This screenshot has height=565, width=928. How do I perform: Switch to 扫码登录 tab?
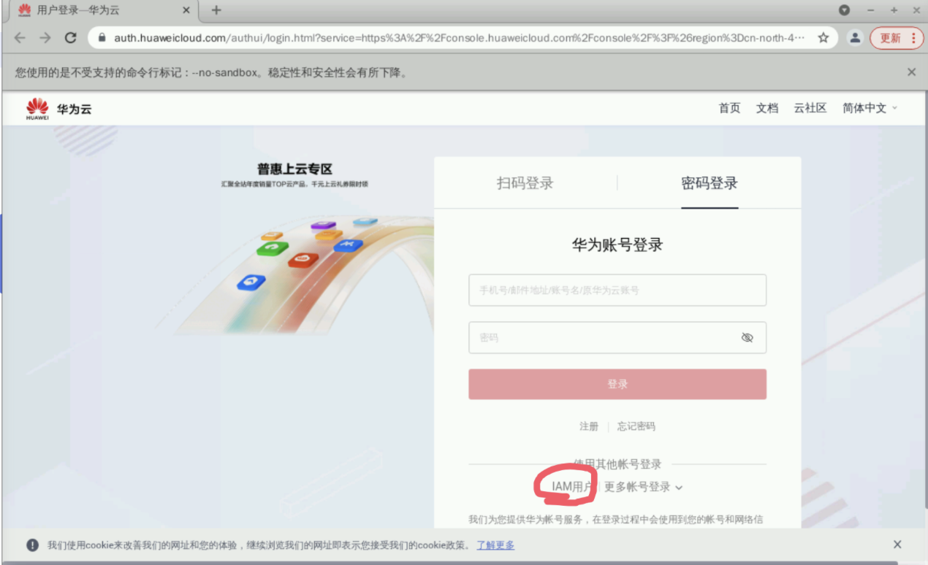coord(525,183)
